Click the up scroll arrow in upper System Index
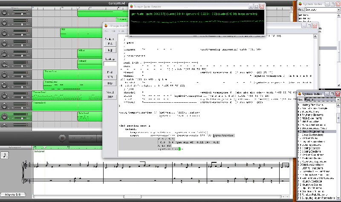The width and height of the screenshot is (341, 202). pyautogui.click(x=338, y=15)
